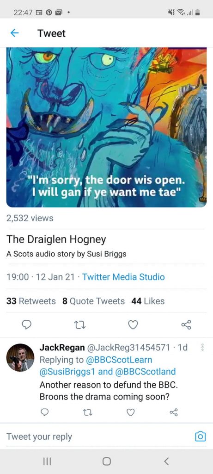This screenshot has width=213, height=474.
Task: View the 44 Likes list
Action: [148, 301]
